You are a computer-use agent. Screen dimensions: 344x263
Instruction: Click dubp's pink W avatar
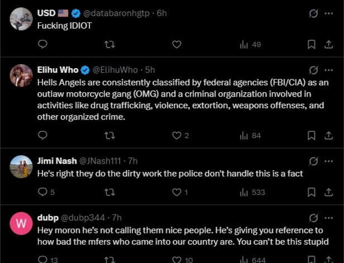[x=21, y=224]
